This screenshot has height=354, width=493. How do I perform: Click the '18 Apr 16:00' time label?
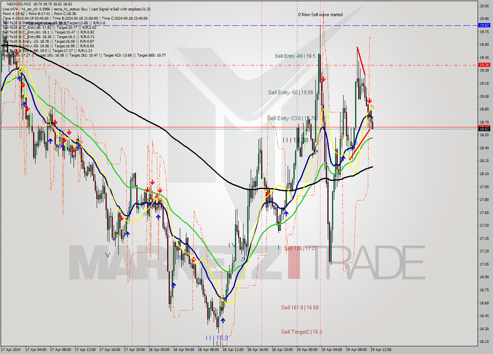258,350
